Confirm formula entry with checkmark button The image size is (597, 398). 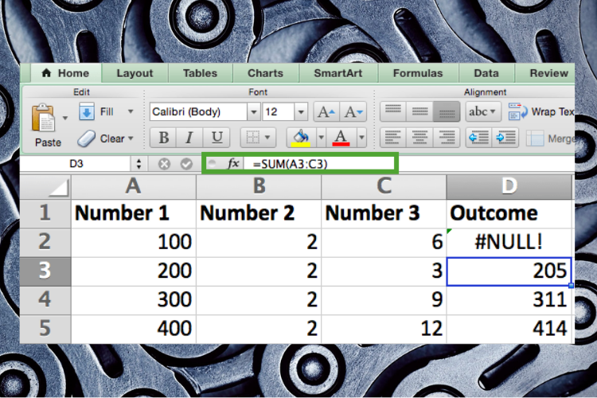[x=186, y=164]
